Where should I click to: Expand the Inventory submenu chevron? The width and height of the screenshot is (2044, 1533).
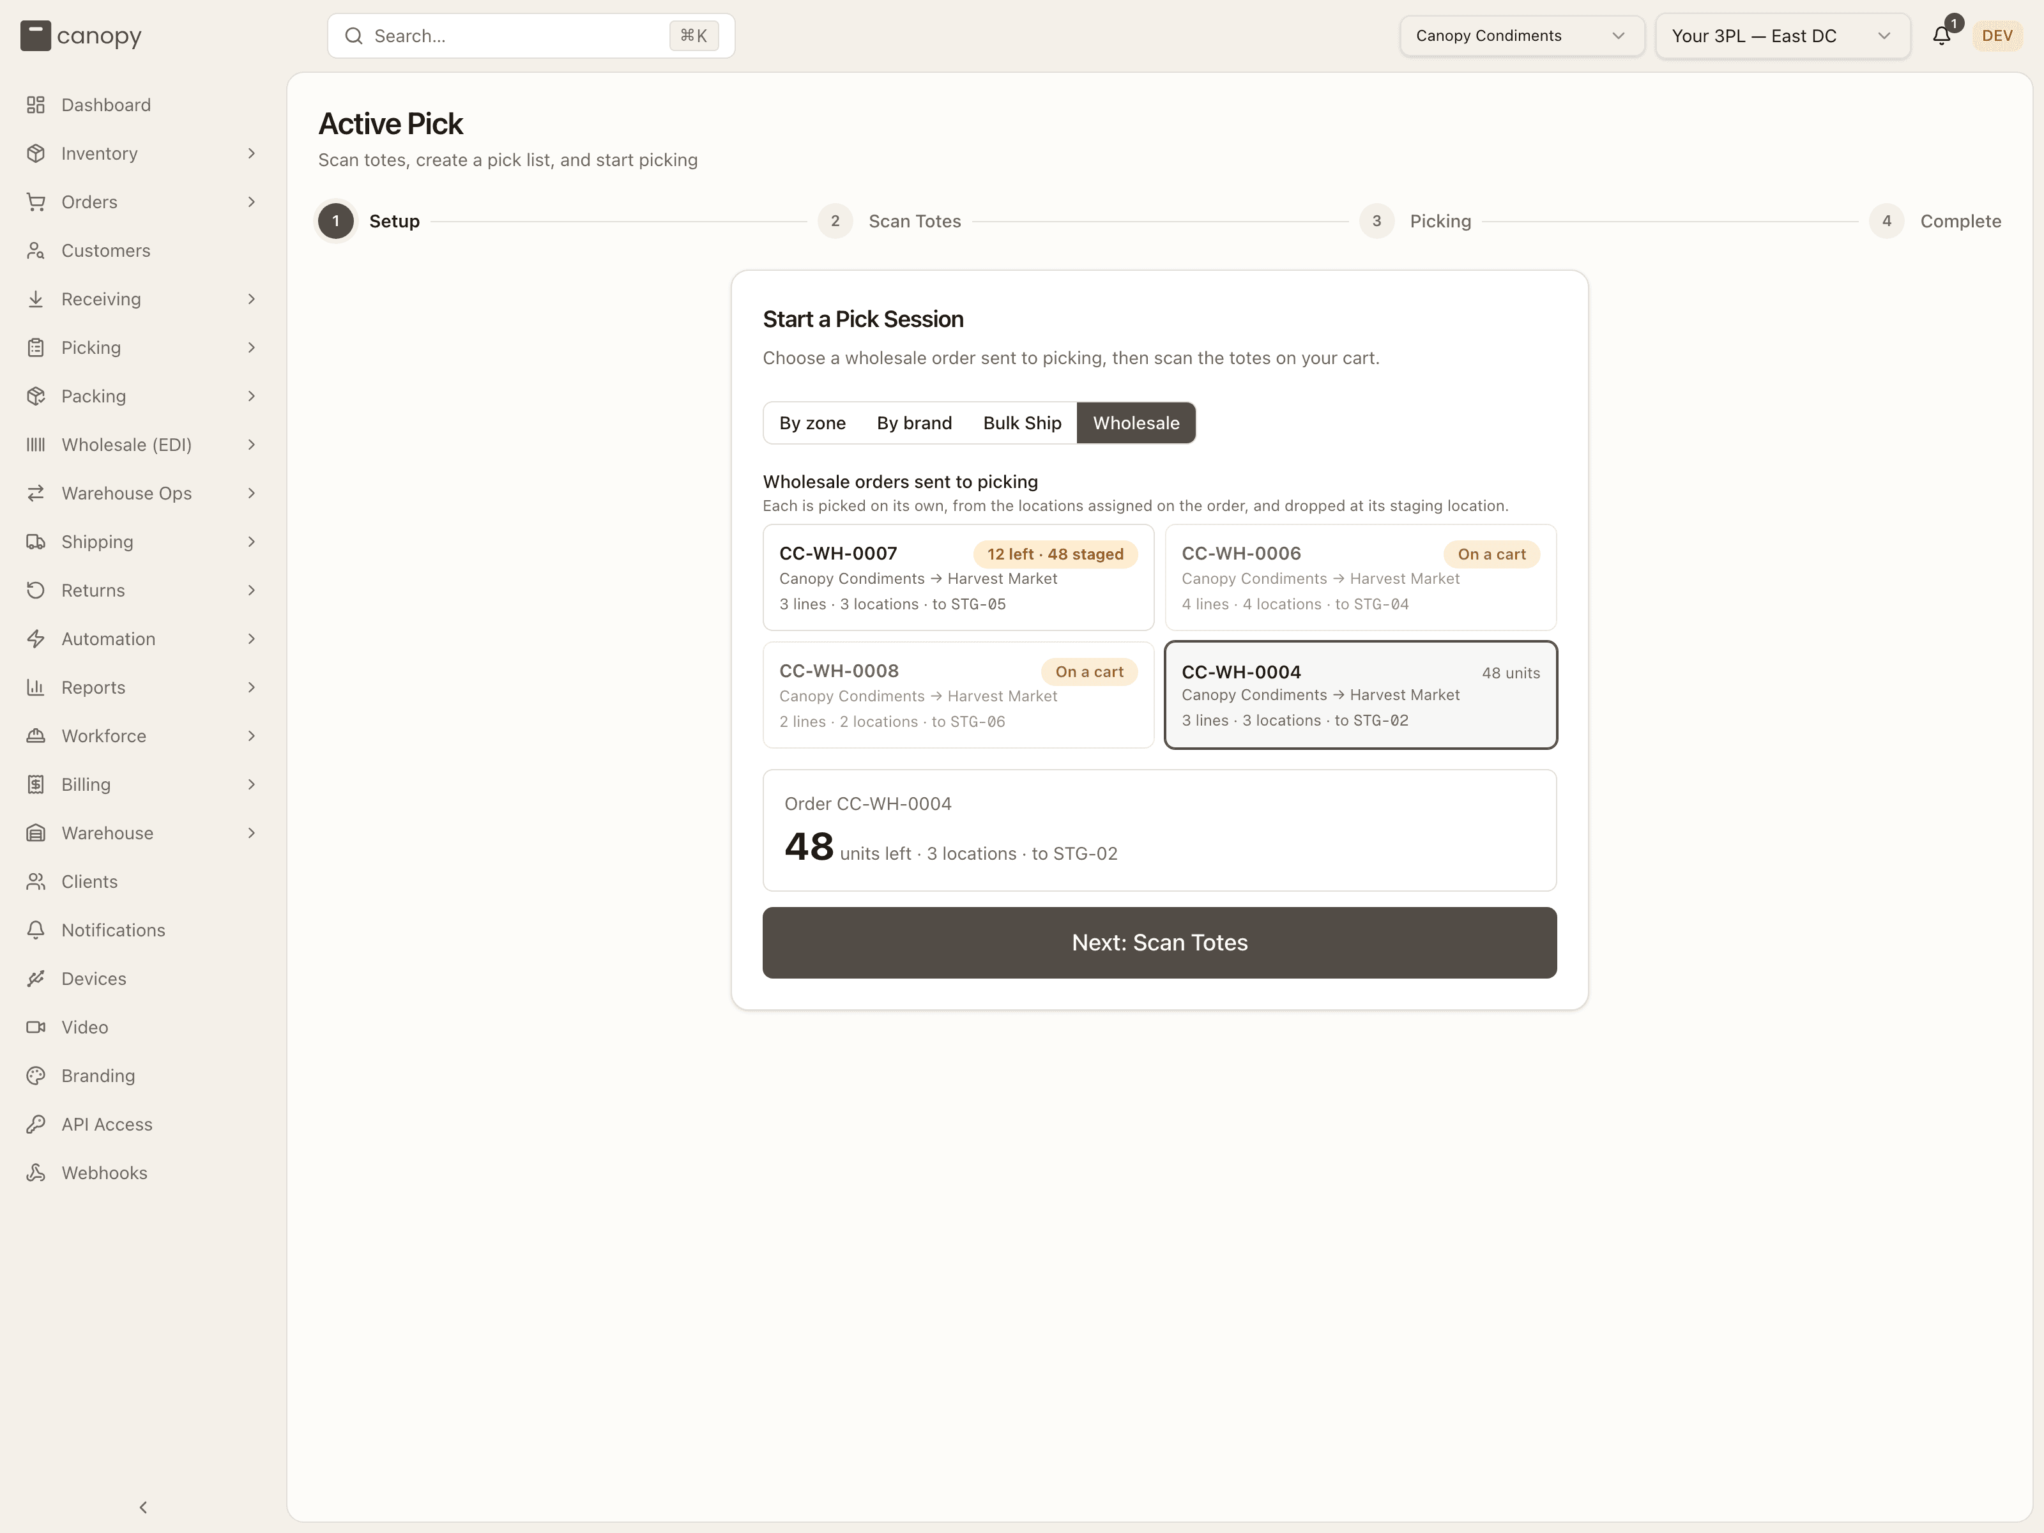click(x=251, y=153)
